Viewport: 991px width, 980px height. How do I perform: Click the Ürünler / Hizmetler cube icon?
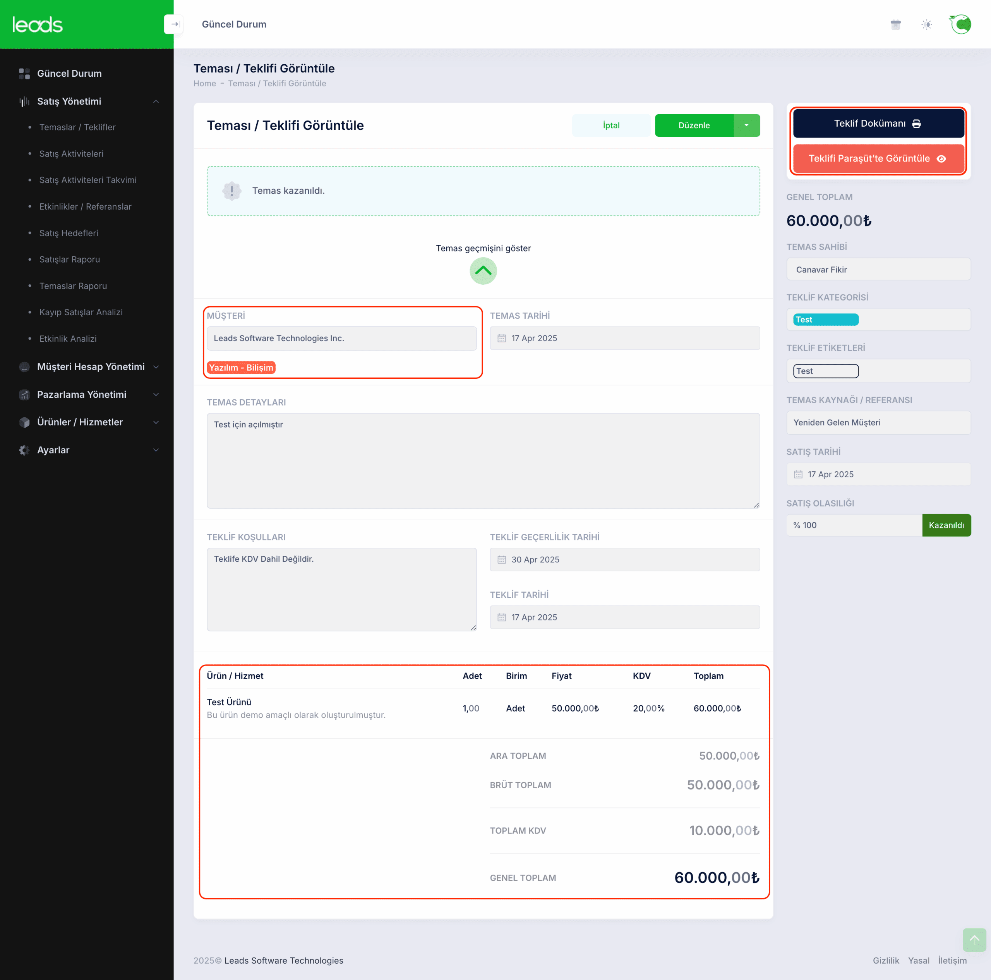click(x=24, y=422)
